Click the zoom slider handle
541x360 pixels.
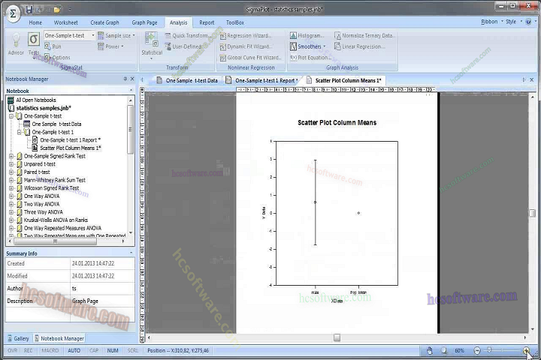point(489,350)
